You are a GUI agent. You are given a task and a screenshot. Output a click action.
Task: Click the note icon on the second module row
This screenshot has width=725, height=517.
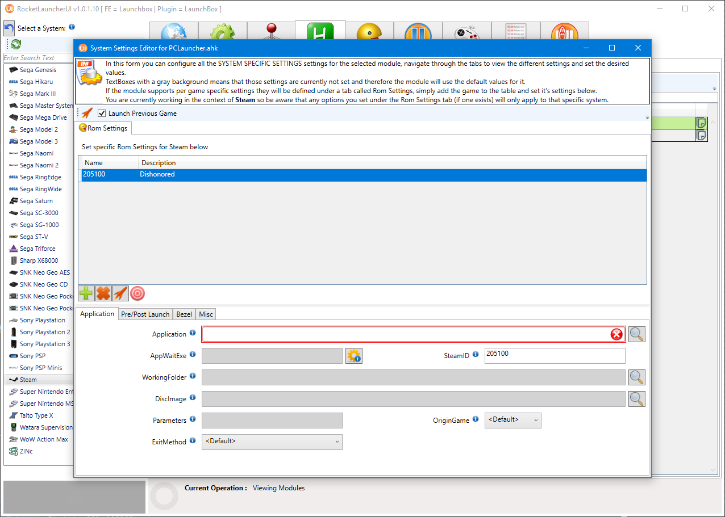702,135
